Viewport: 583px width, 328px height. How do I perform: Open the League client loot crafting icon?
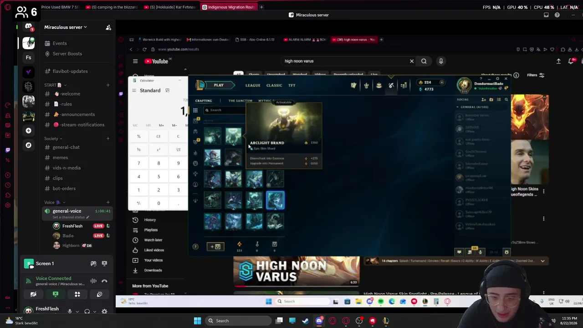[x=391, y=85]
